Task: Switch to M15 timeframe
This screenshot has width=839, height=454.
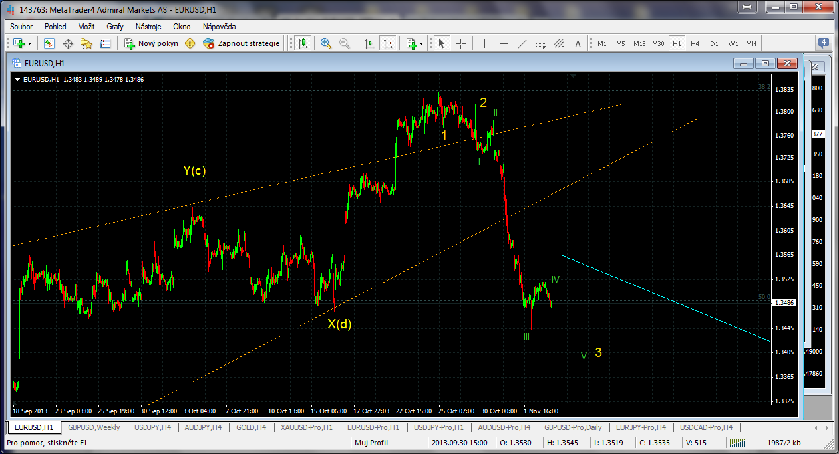Action: pyautogui.click(x=639, y=43)
